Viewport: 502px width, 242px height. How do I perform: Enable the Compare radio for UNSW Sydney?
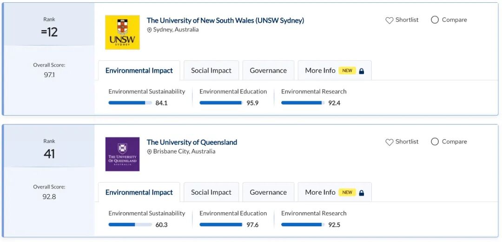[435, 20]
